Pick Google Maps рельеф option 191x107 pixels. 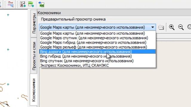(x=98, y=47)
